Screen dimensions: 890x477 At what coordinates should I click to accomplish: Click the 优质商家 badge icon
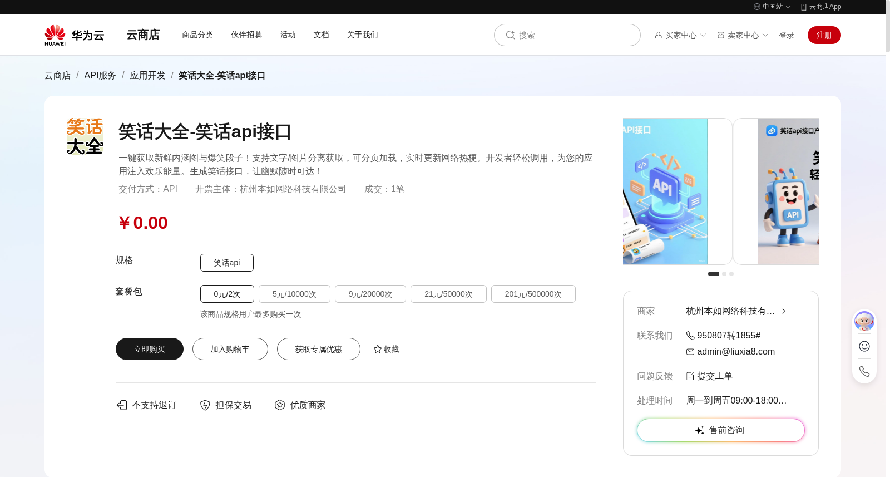[x=280, y=405]
